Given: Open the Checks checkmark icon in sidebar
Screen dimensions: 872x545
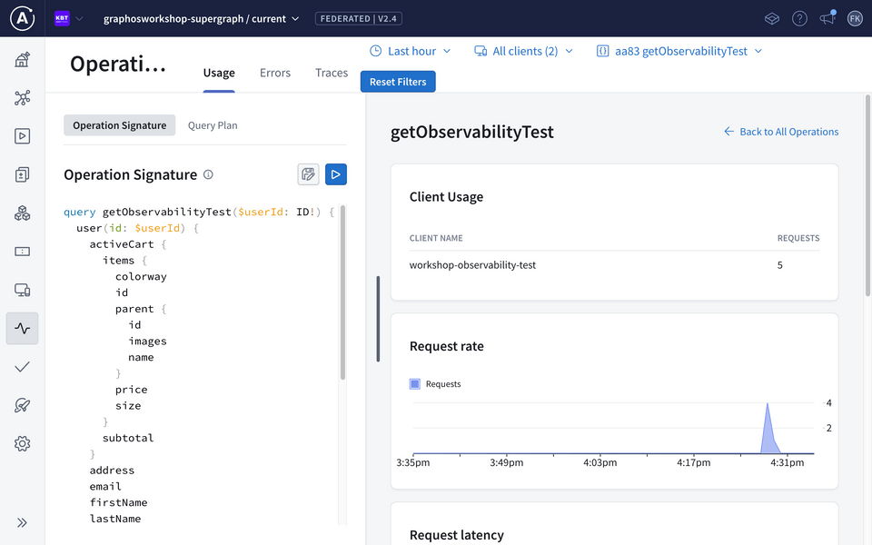Looking at the screenshot, I should [x=22, y=366].
